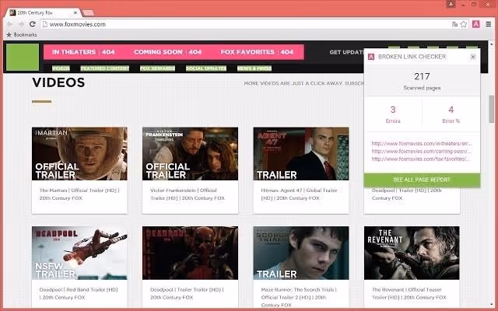
Task: Open 'Maze Runner: The Scorch Trials' title
Action: click(x=299, y=297)
